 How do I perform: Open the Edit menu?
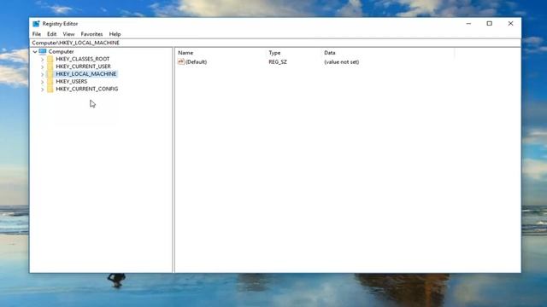point(51,34)
